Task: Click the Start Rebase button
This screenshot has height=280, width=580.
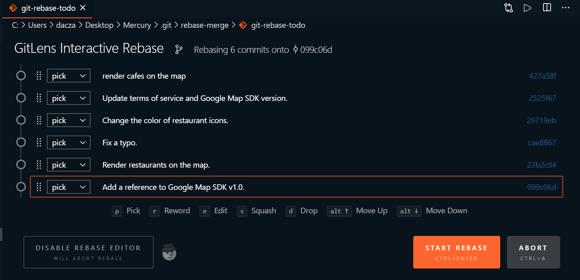Action: click(457, 252)
